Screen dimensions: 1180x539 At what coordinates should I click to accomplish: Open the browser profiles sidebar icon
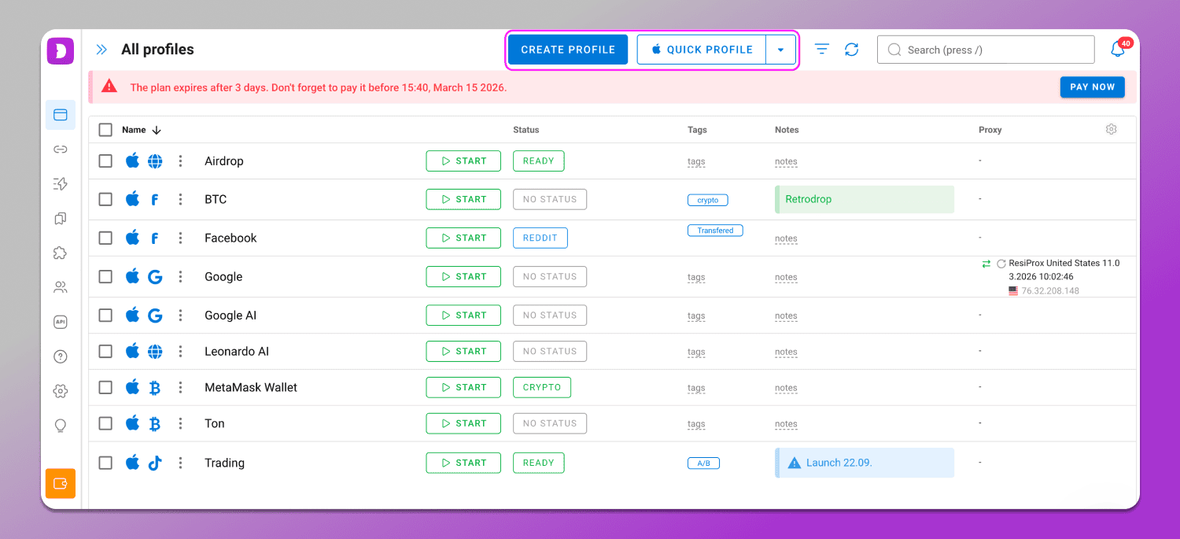61,115
